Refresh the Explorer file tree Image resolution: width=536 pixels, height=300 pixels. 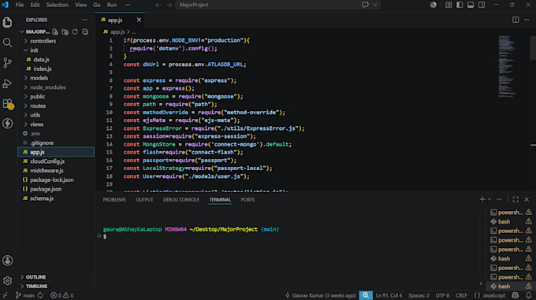pos(75,31)
